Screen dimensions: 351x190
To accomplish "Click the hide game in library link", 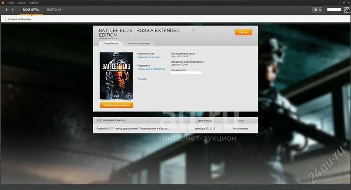I will [x=151, y=69].
